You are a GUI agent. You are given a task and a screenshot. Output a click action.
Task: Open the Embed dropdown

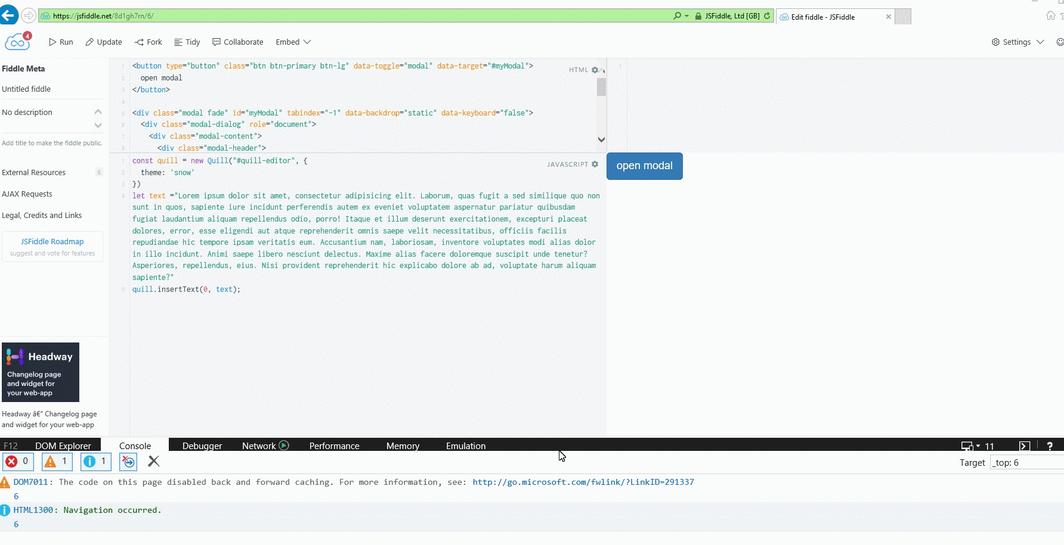coord(292,42)
